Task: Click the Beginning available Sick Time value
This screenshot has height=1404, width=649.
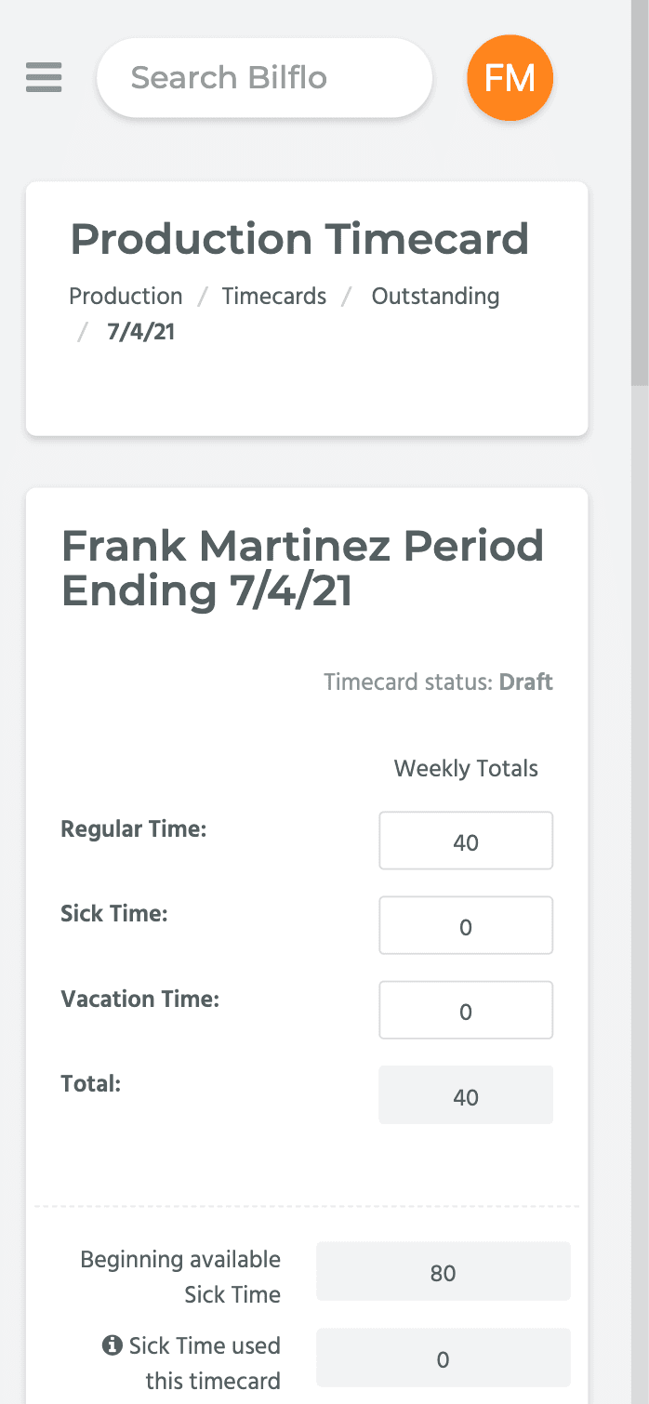Action: pyautogui.click(x=443, y=1272)
